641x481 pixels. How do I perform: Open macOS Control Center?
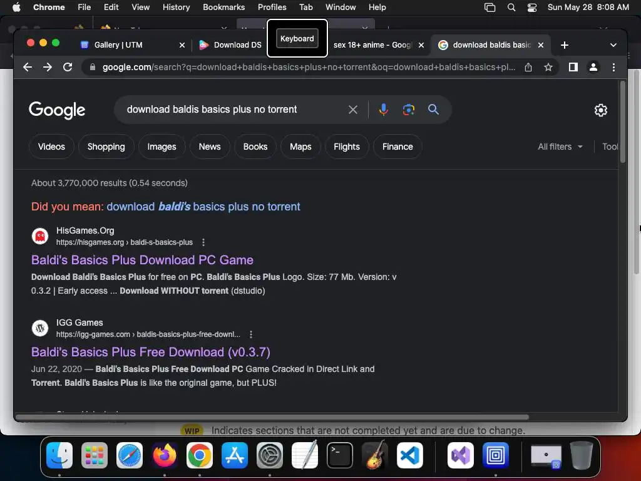click(x=532, y=8)
